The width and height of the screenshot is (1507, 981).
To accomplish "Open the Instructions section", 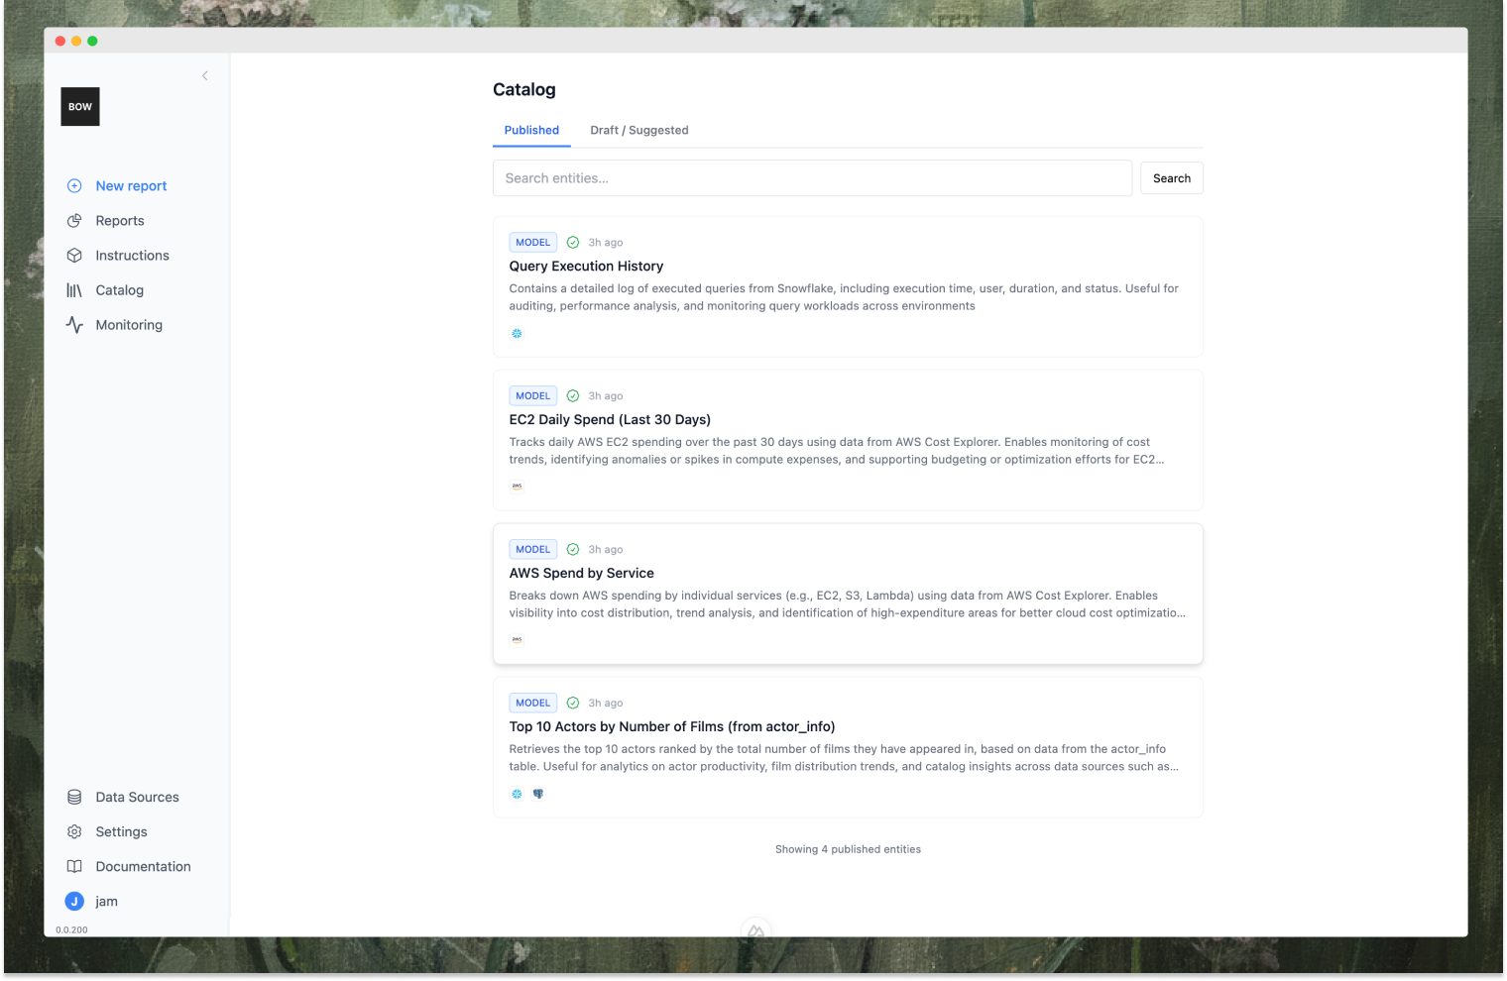I will point(132,256).
